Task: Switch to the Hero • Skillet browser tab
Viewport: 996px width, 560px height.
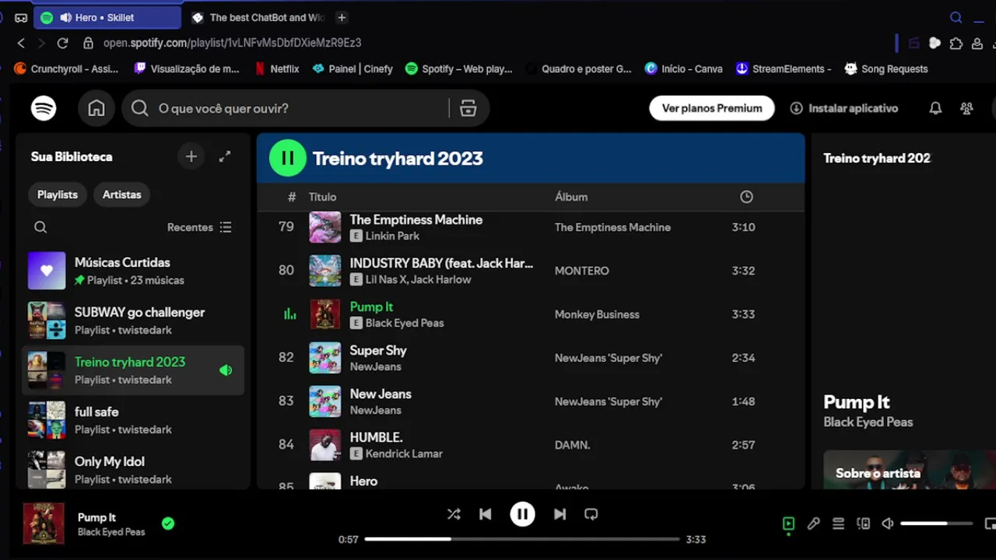Action: 107,17
